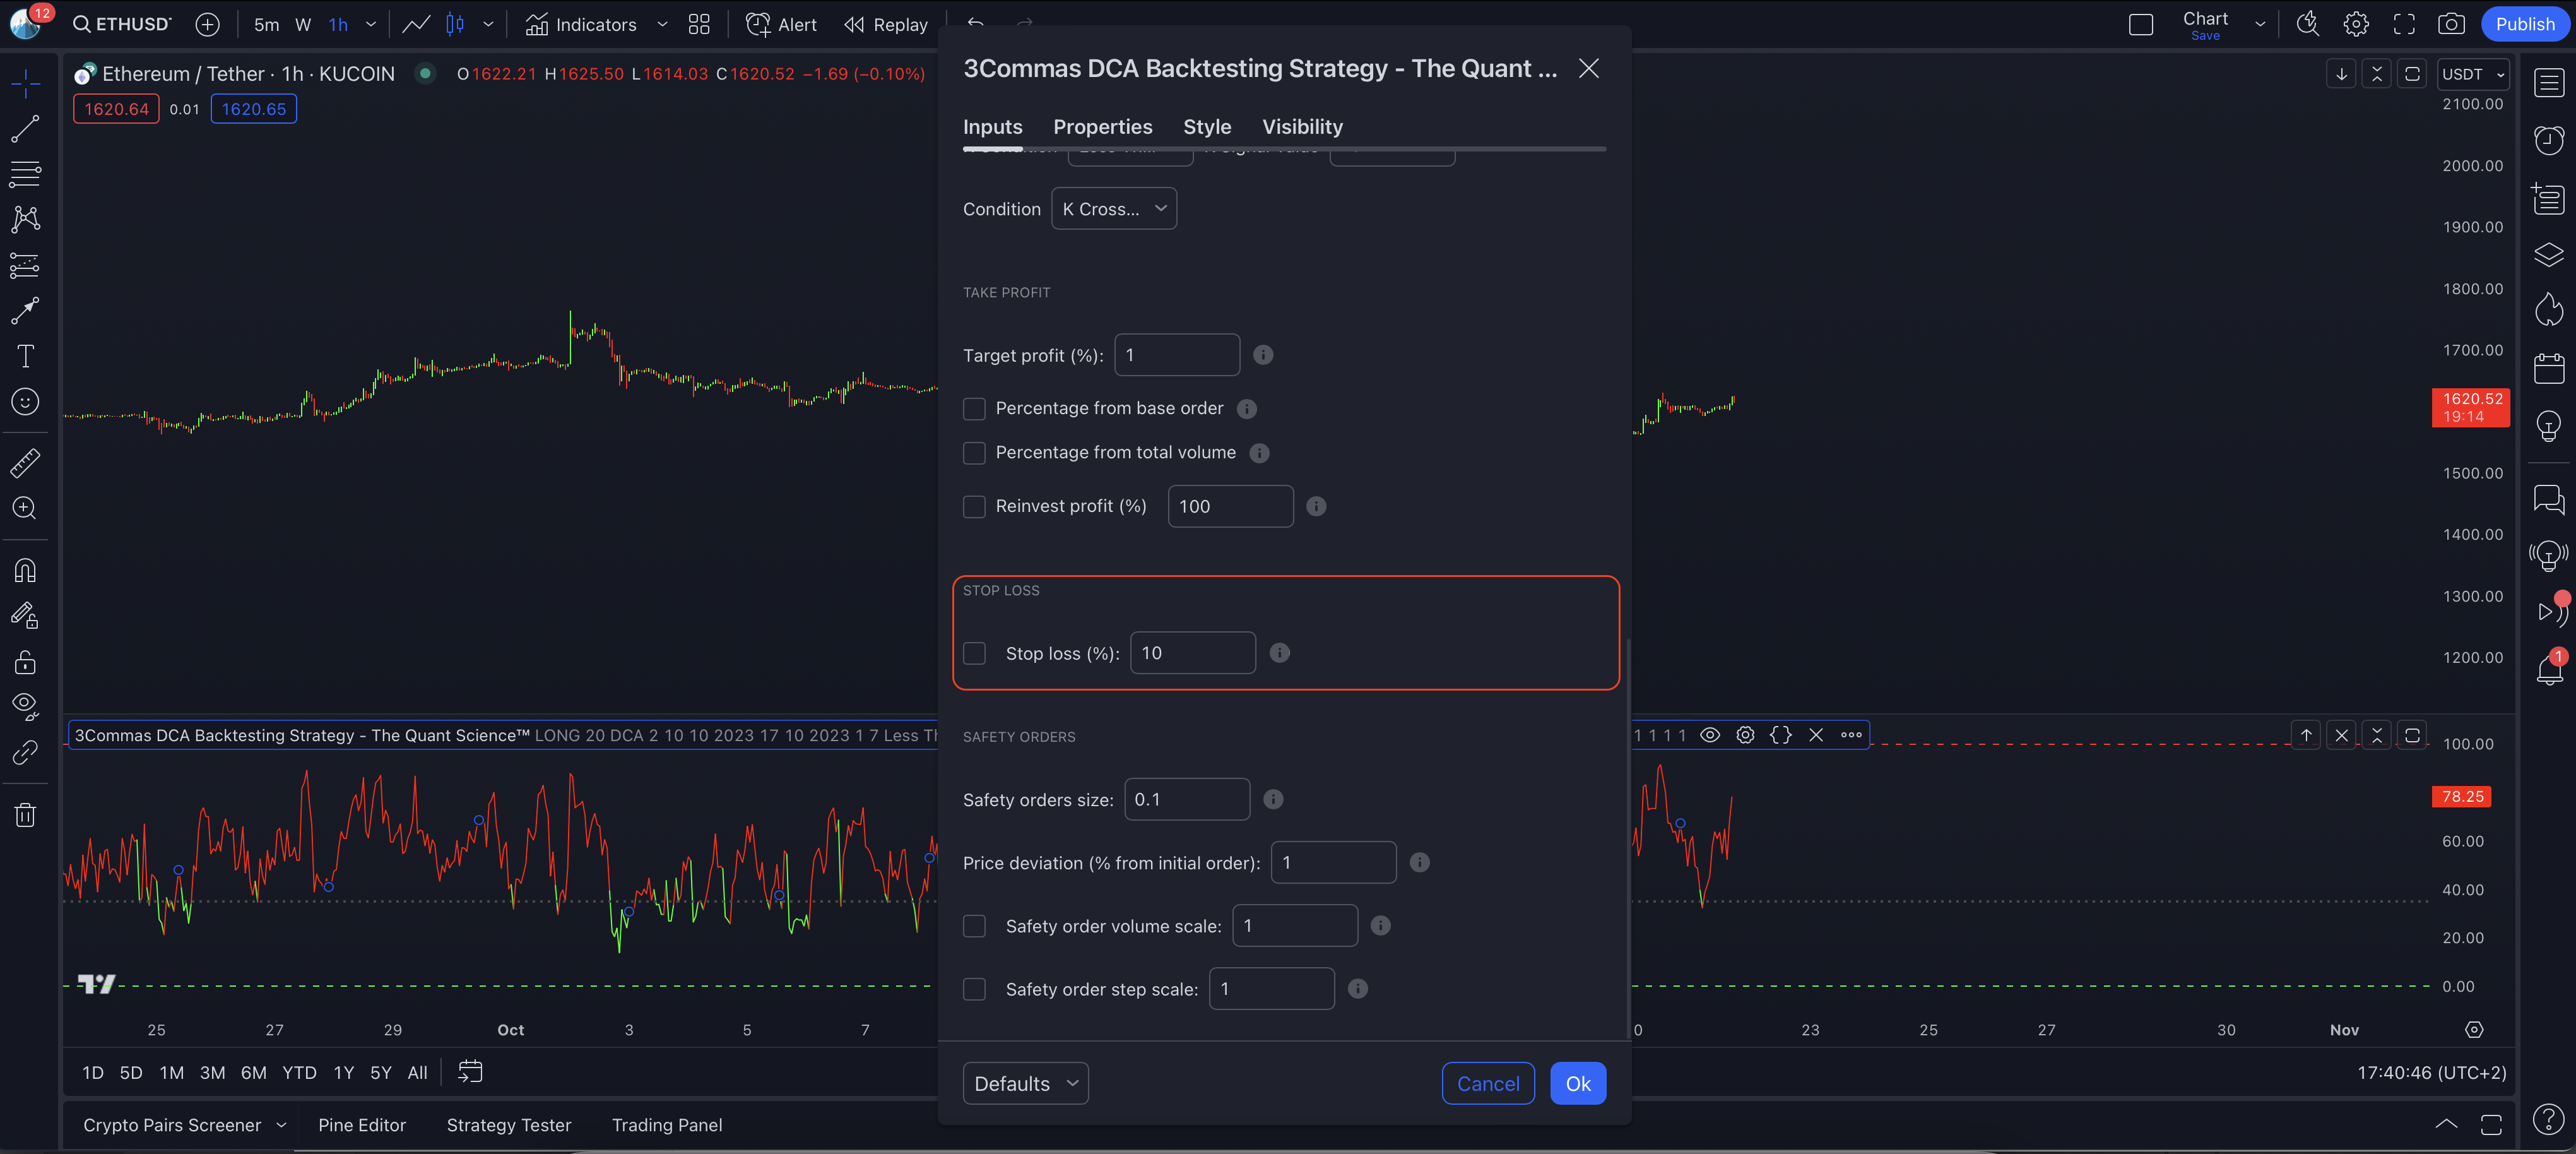The image size is (2576, 1154).
Task: Open the Strategy Tester tab
Action: 508,1125
